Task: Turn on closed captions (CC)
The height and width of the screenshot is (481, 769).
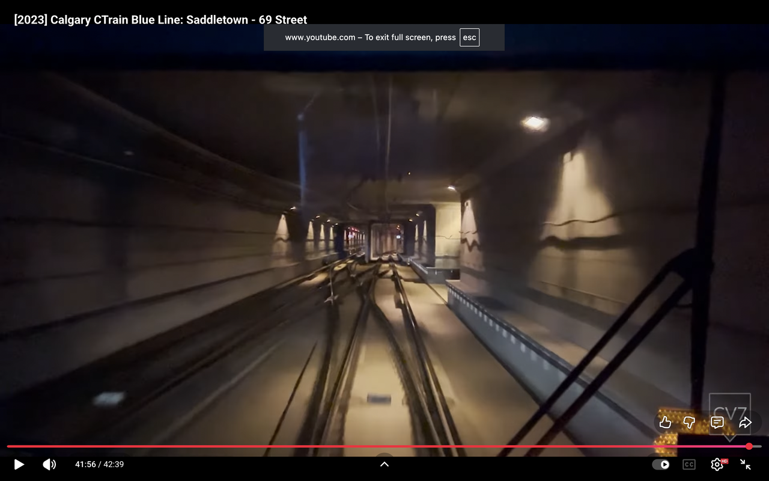Action: pyautogui.click(x=689, y=464)
